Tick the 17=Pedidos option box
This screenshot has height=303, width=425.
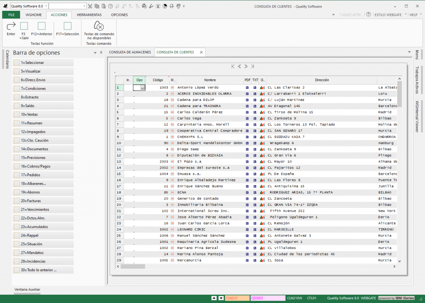tap(17, 175)
